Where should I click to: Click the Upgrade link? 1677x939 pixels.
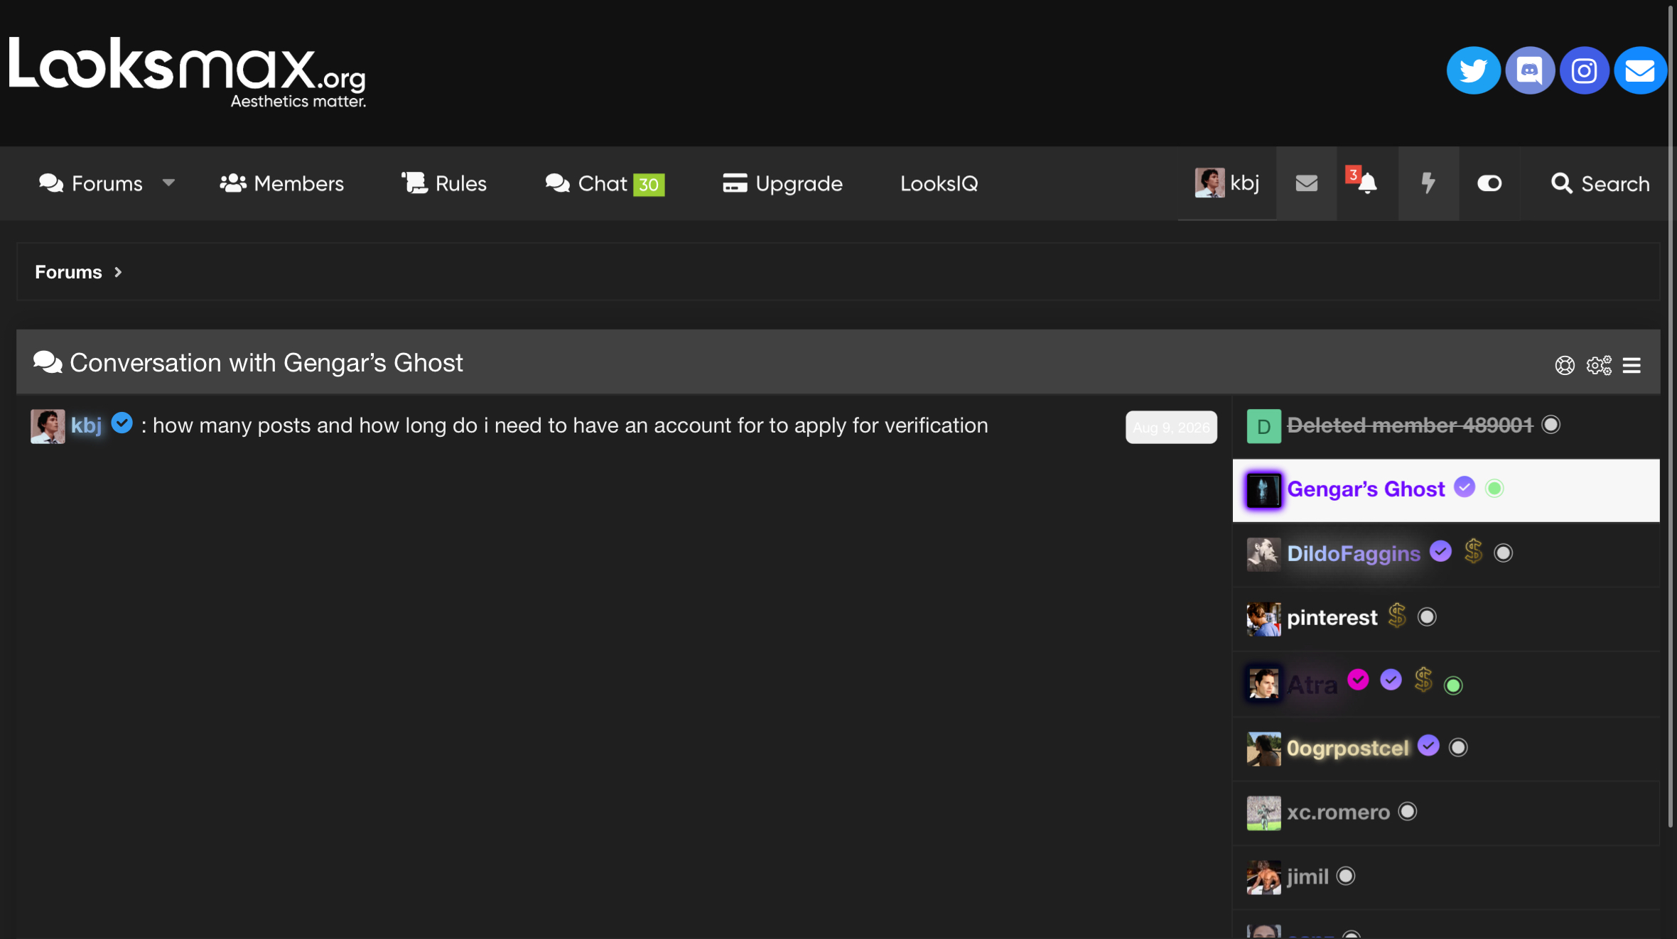click(x=782, y=183)
